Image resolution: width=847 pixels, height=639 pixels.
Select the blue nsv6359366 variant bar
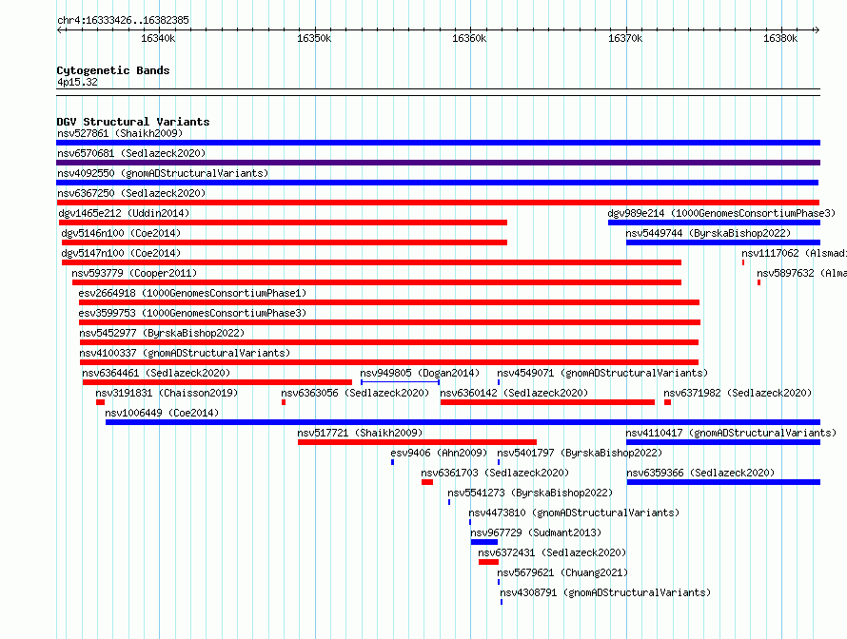tap(723, 482)
